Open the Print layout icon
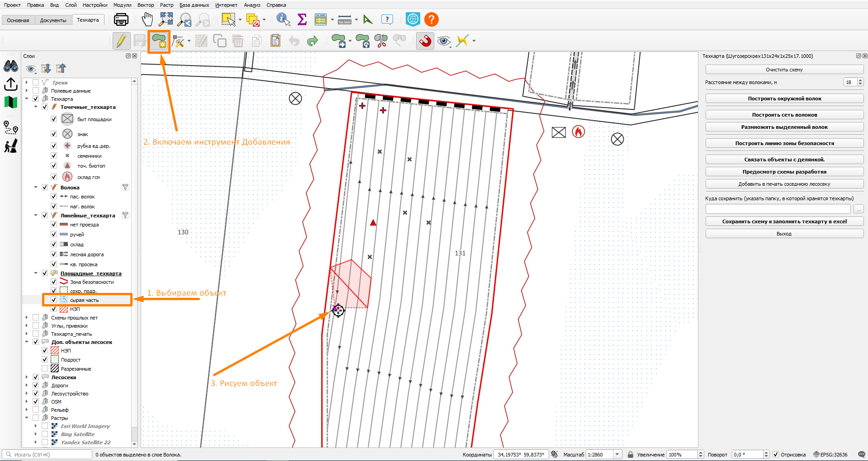 point(121,19)
